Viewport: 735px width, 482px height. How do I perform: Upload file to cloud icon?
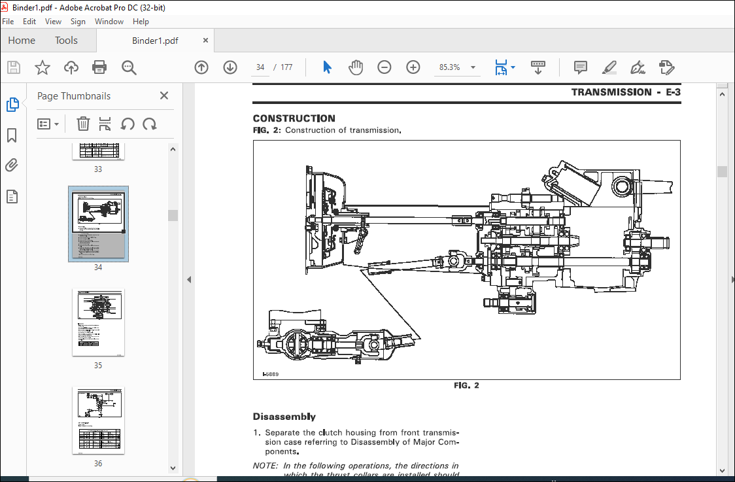click(71, 67)
